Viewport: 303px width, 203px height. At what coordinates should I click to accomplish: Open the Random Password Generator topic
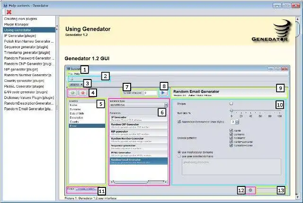29,58
